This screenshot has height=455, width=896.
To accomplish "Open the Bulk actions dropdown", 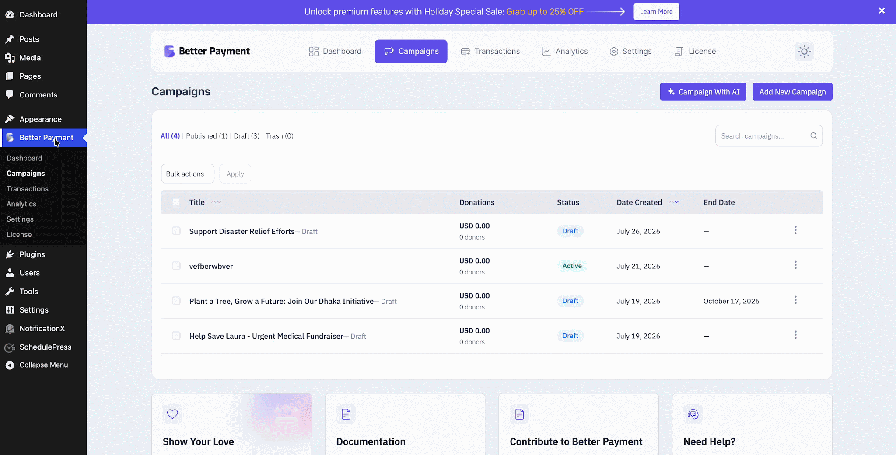I will pos(188,174).
